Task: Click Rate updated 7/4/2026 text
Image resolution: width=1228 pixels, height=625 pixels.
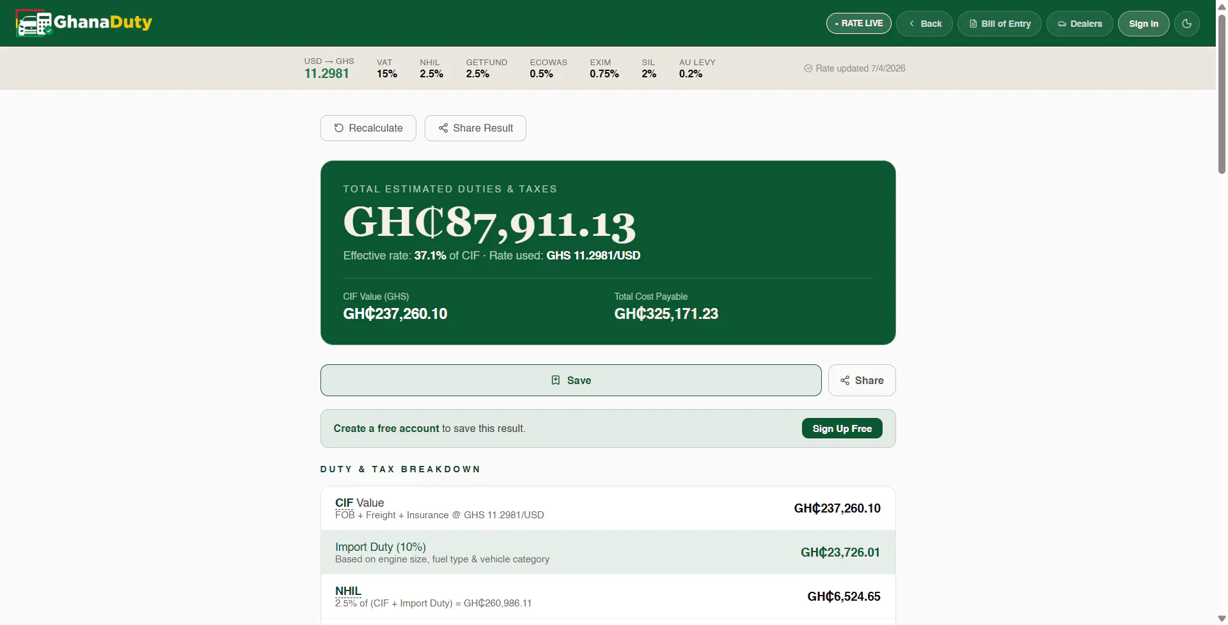Action: (860, 68)
